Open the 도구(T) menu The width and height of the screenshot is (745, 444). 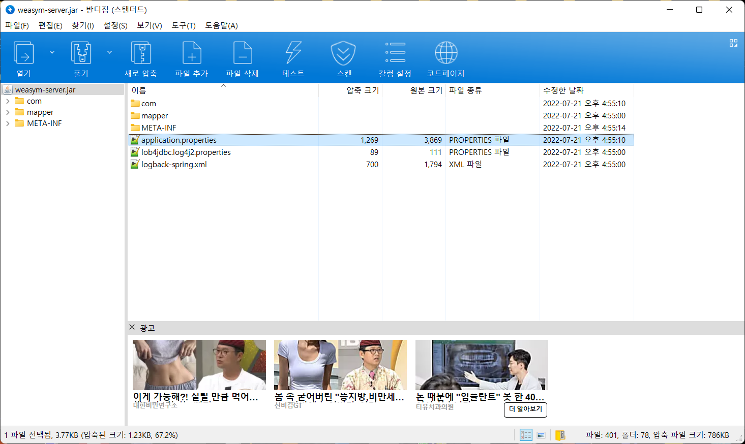pyautogui.click(x=183, y=25)
